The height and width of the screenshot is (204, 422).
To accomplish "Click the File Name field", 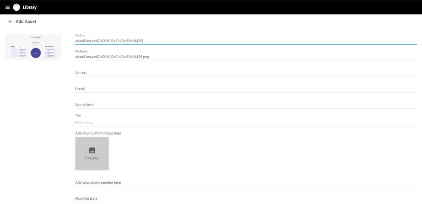I will [x=245, y=57].
